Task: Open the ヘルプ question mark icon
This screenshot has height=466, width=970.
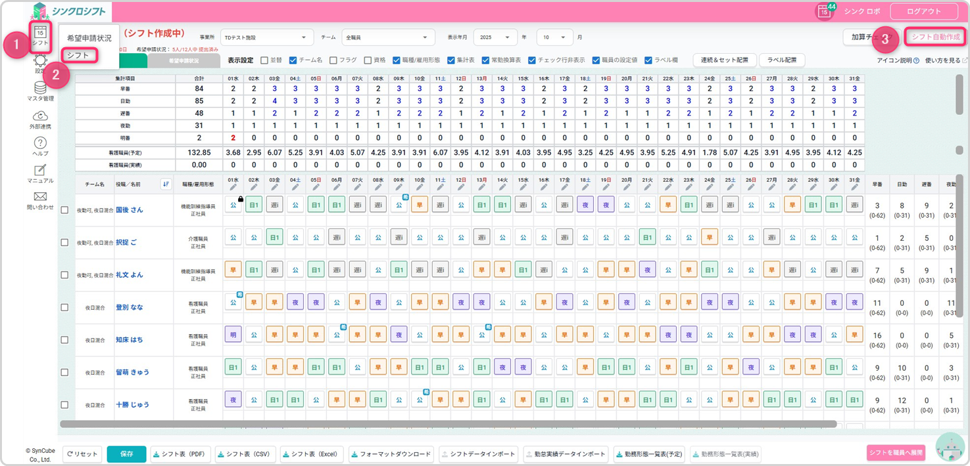Action: coord(40,143)
